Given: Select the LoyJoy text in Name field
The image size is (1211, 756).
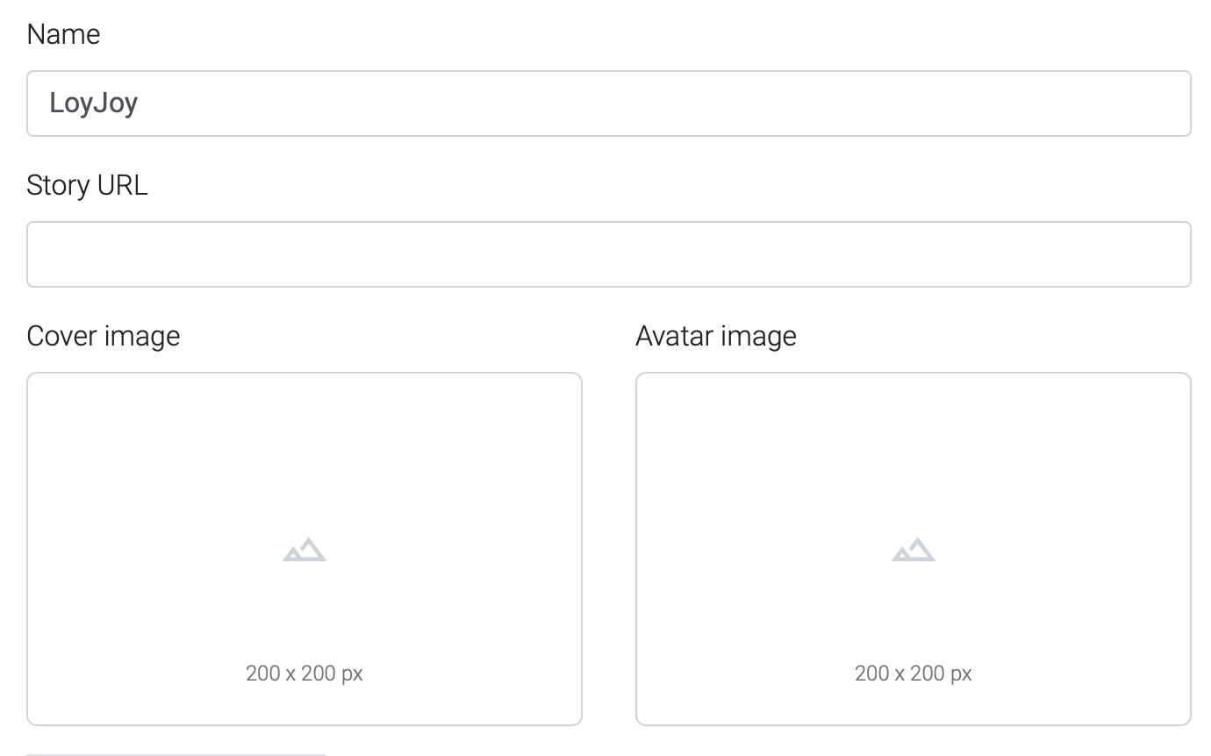Looking at the screenshot, I should [95, 103].
